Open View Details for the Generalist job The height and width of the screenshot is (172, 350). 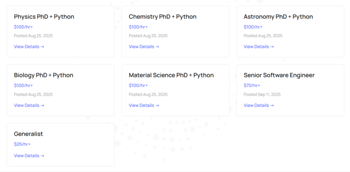(29, 156)
